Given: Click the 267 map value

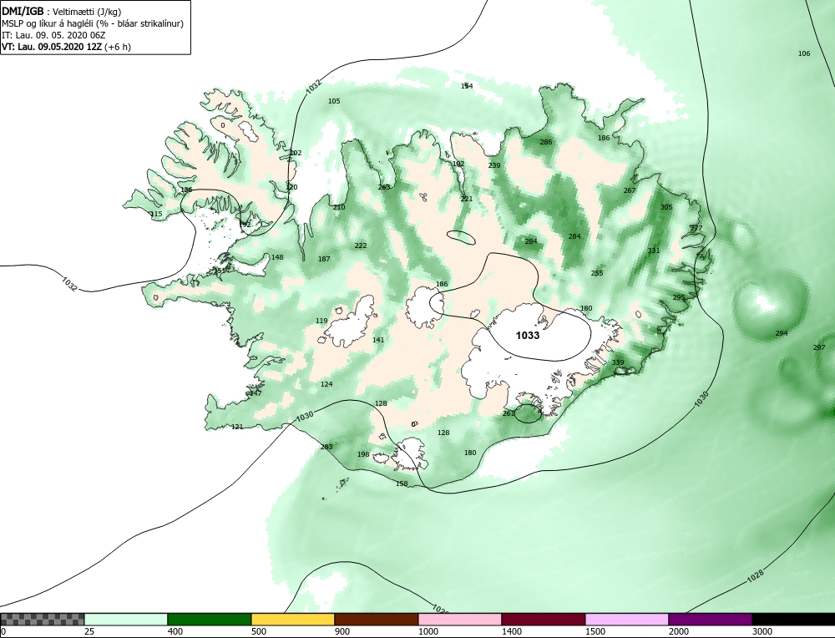Looking at the screenshot, I should (630, 190).
